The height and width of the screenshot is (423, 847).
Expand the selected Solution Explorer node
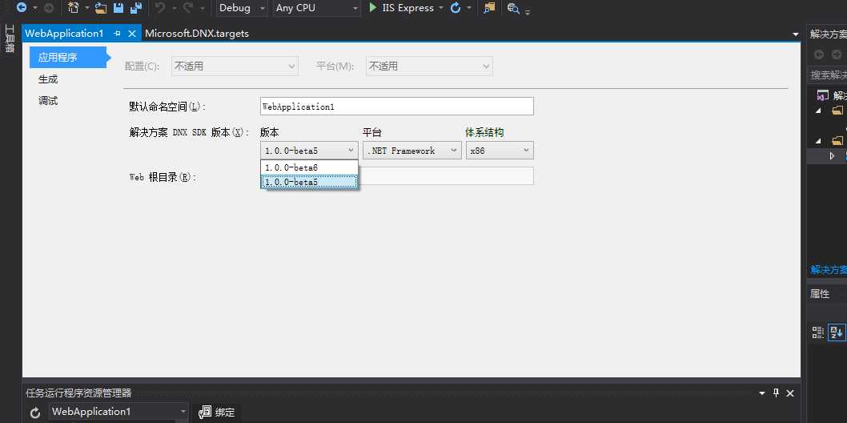[832, 156]
